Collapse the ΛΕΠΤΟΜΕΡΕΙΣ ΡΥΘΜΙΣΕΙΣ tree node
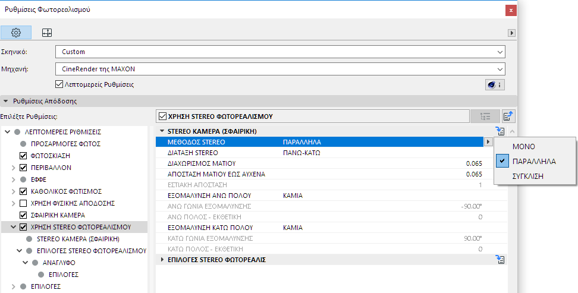 (8, 132)
